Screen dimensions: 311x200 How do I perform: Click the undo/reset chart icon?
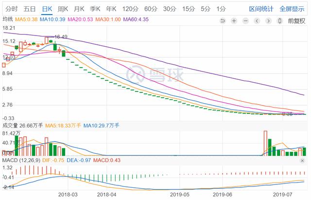tap(223, 21)
